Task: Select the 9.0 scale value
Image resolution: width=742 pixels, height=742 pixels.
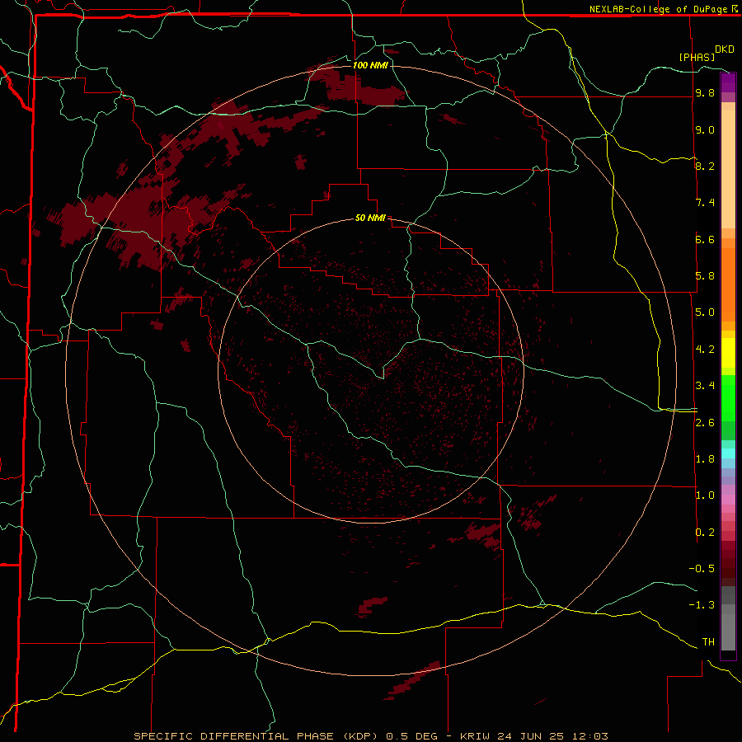Action: 705,129
